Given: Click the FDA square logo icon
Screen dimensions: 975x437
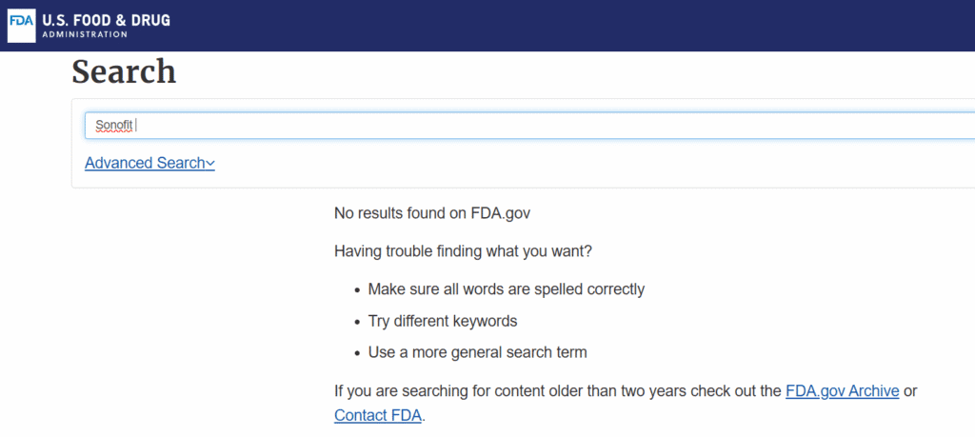Looking at the screenshot, I should coord(22,26).
